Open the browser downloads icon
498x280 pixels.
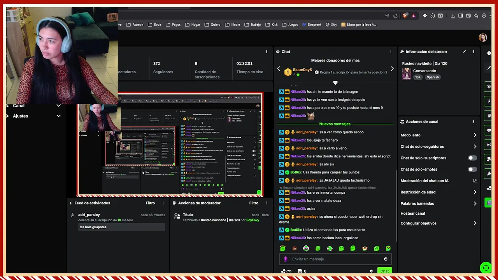[453, 16]
